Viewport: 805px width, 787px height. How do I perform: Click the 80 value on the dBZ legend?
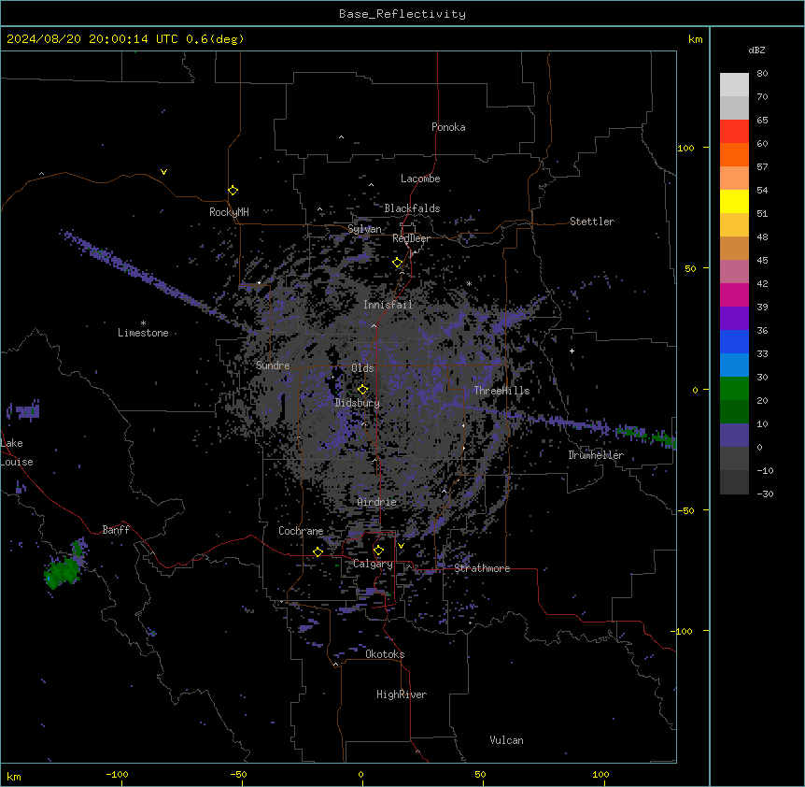(x=762, y=74)
